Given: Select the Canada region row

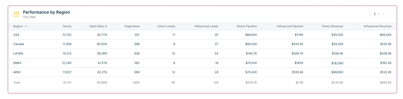Looking at the screenshot, I should (202, 44).
